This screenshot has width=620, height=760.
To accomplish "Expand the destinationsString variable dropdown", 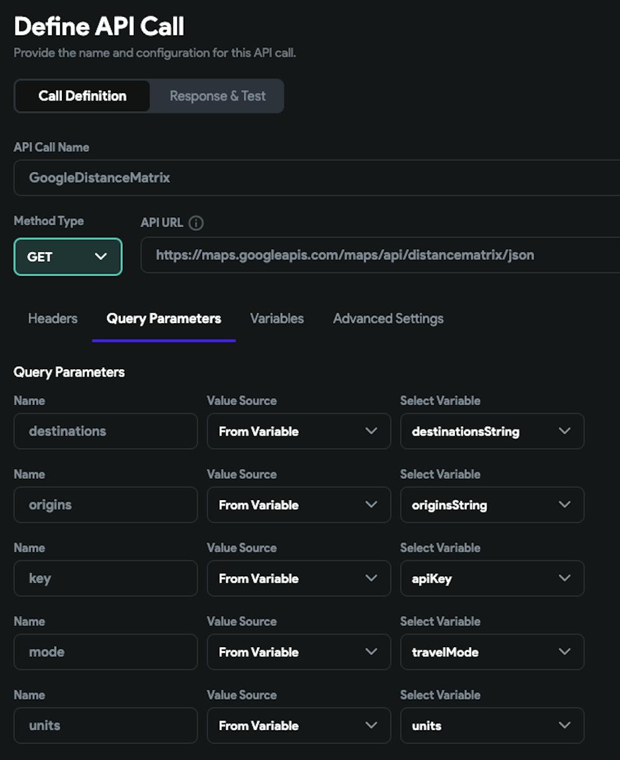I will click(492, 431).
